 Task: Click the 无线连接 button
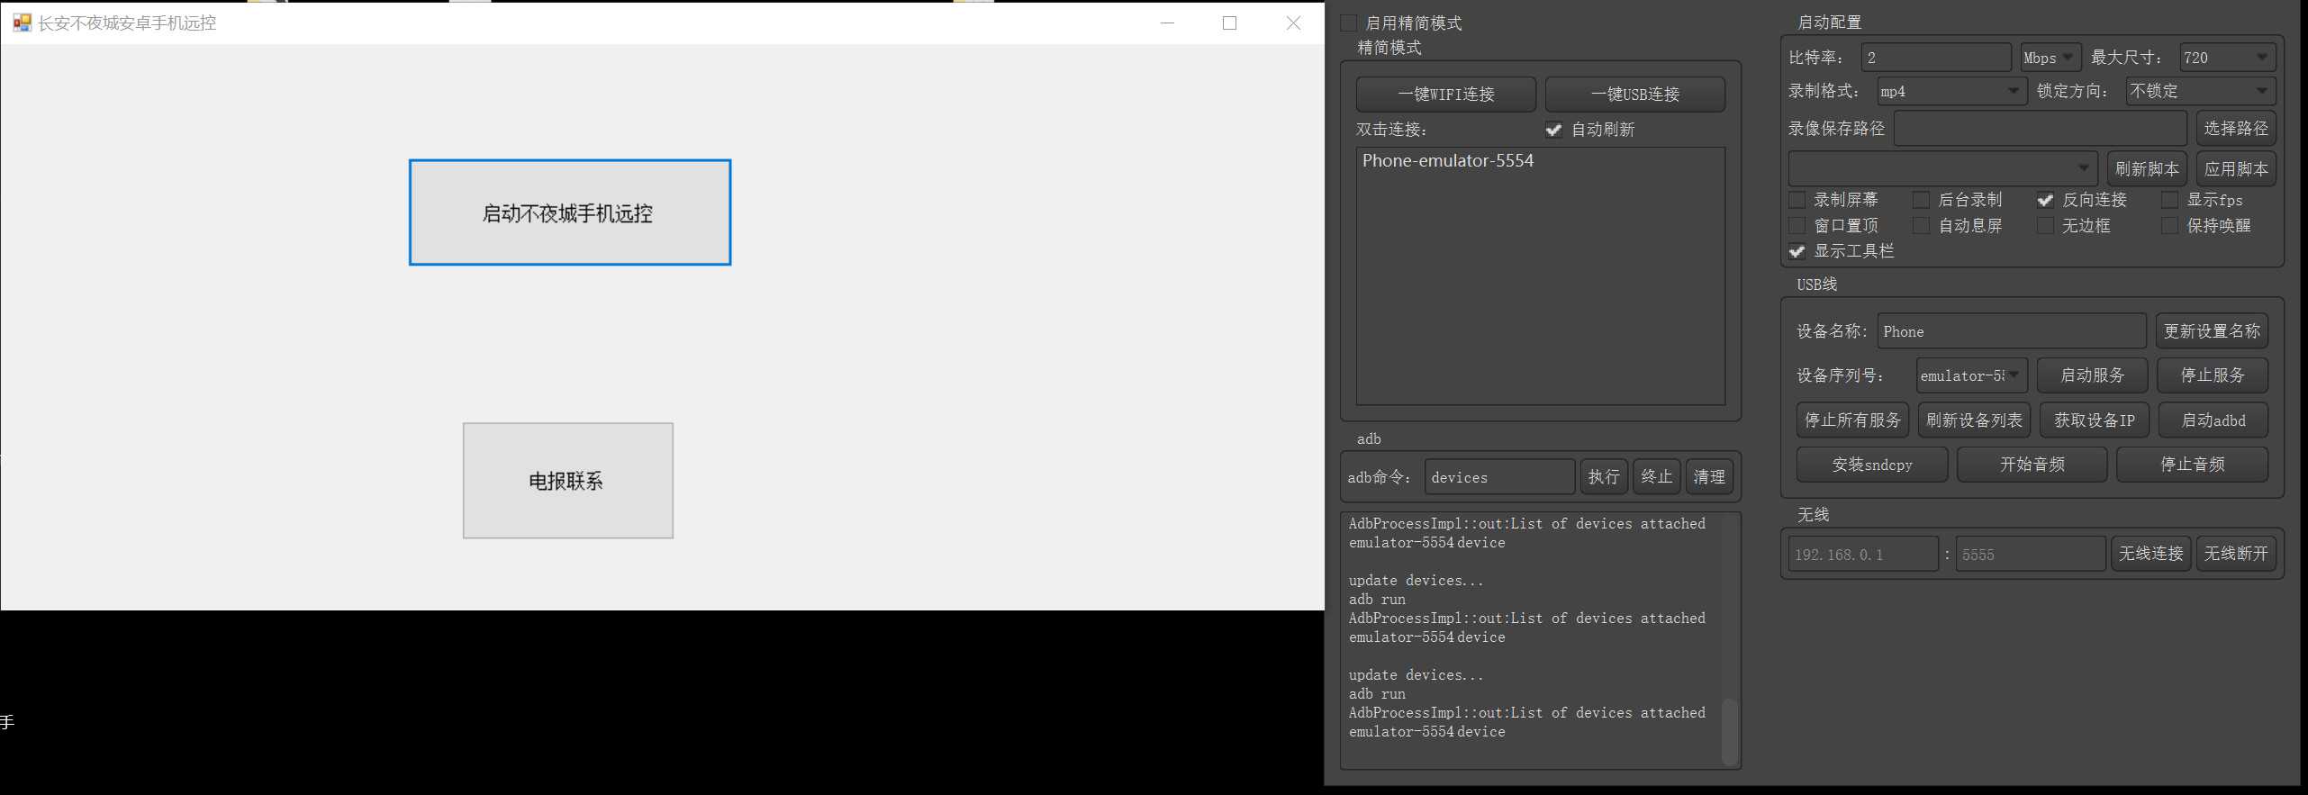(x=2150, y=554)
